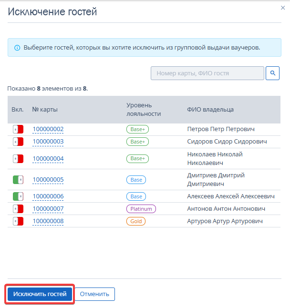Open card number 100000005 link
The image size is (290, 308).
click(x=48, y=180)
